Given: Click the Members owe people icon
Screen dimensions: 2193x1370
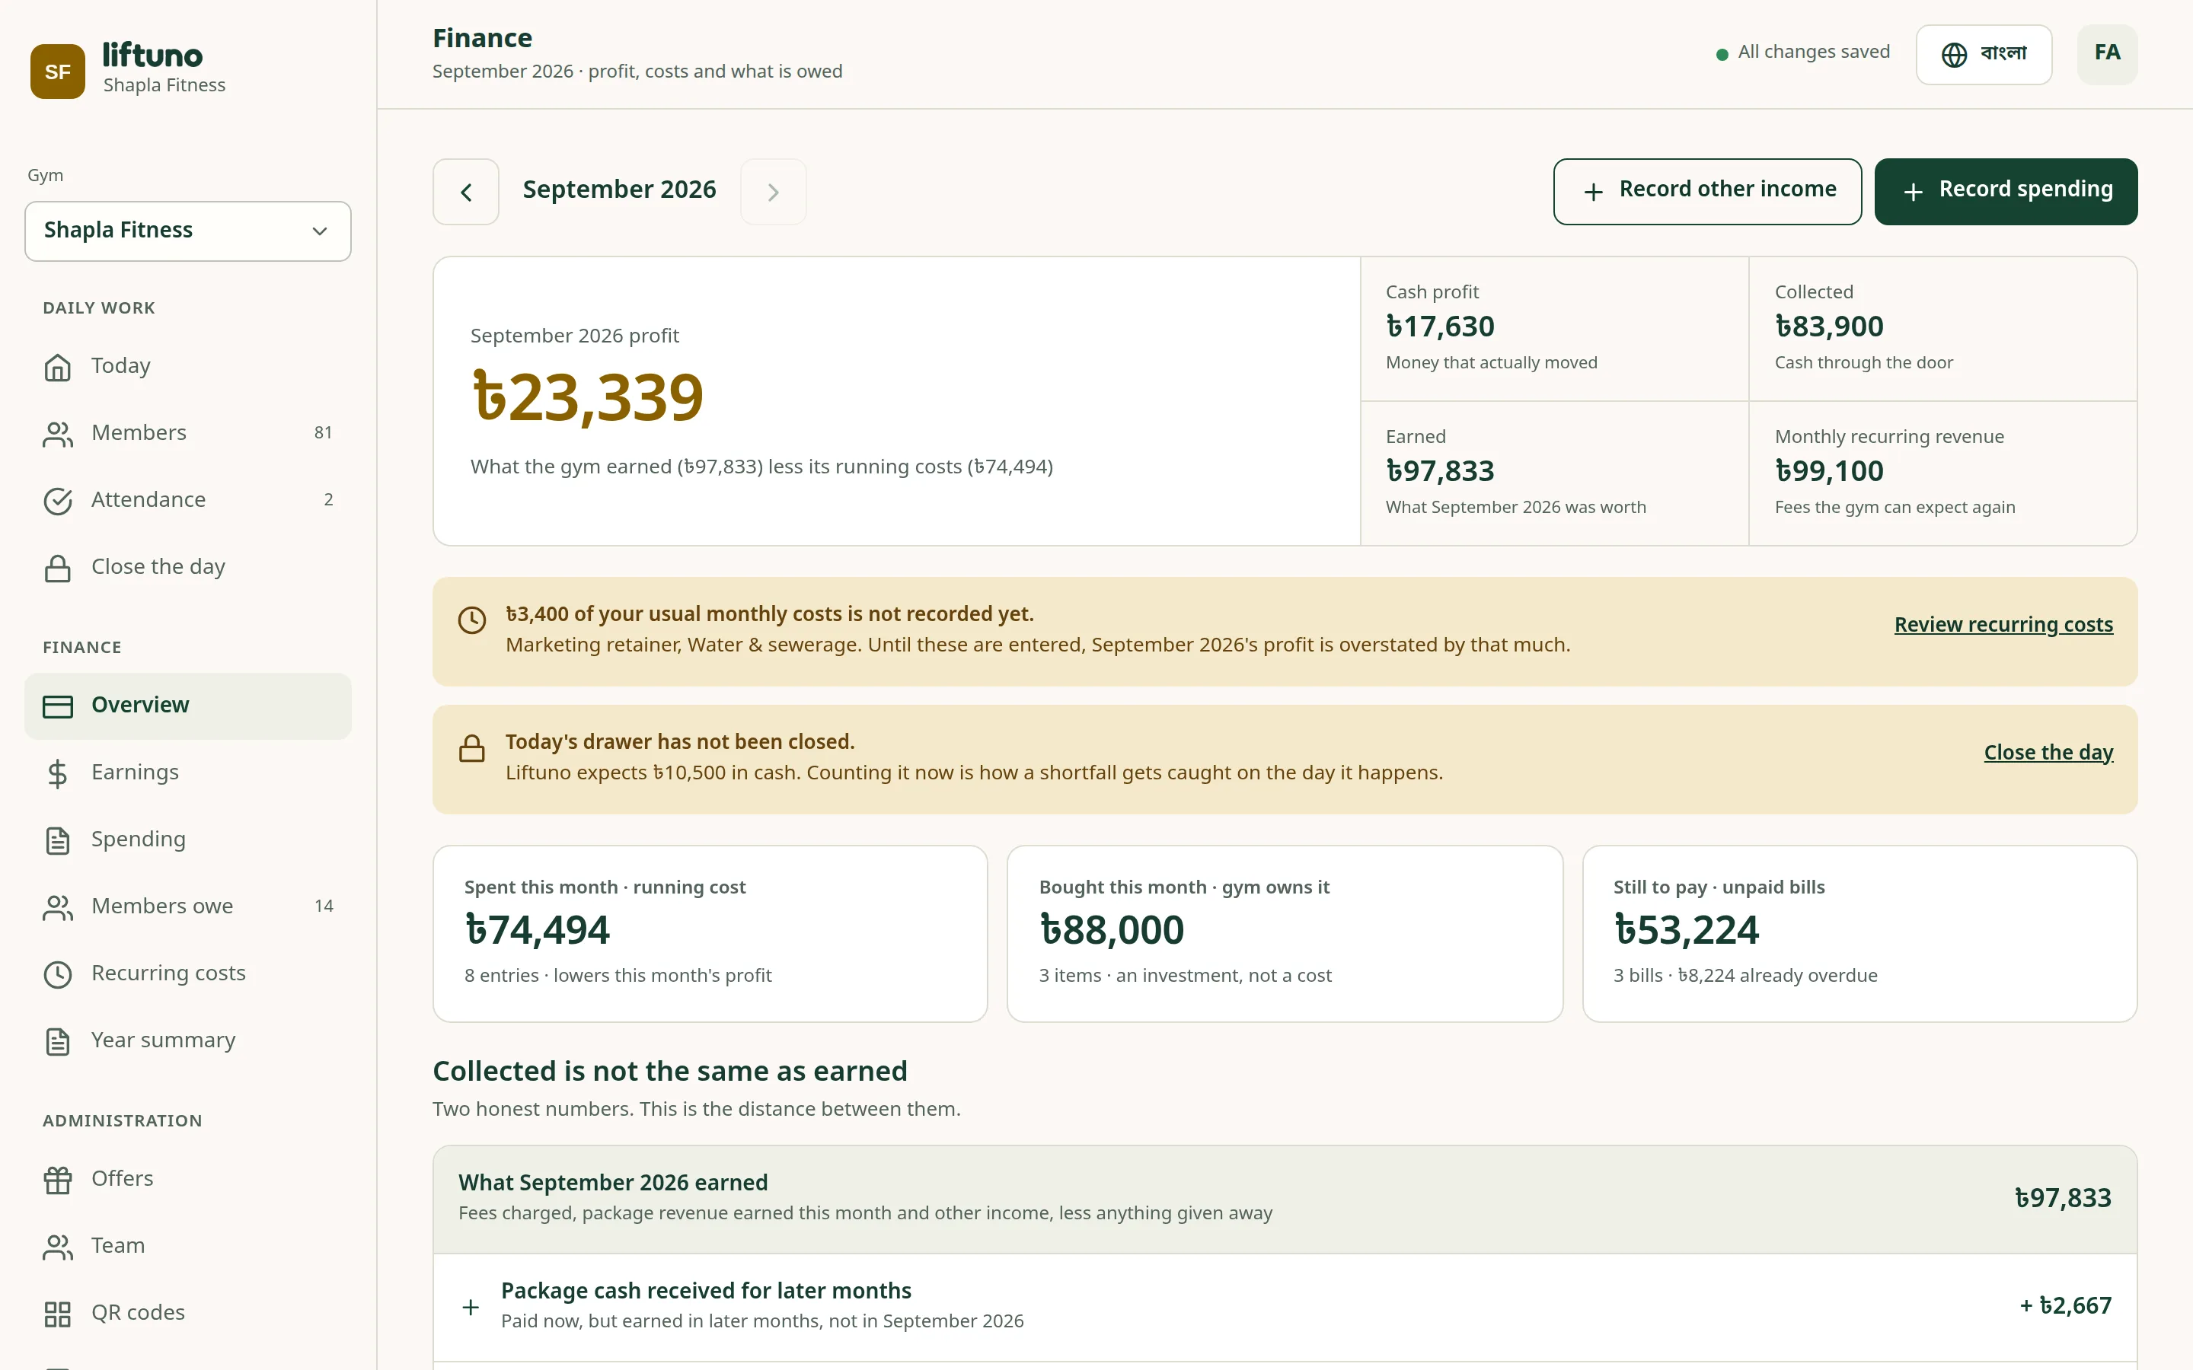Looking at the screenshot, I should [x=57, y=907].
